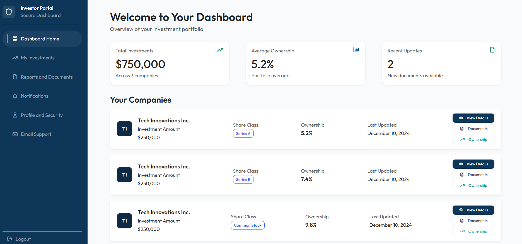Open Ownership for the Series A investment
The image size is (522, 244).
tap(473, 140)
